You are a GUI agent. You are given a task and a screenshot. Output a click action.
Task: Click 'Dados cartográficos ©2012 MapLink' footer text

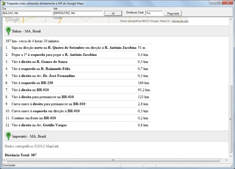32,146
